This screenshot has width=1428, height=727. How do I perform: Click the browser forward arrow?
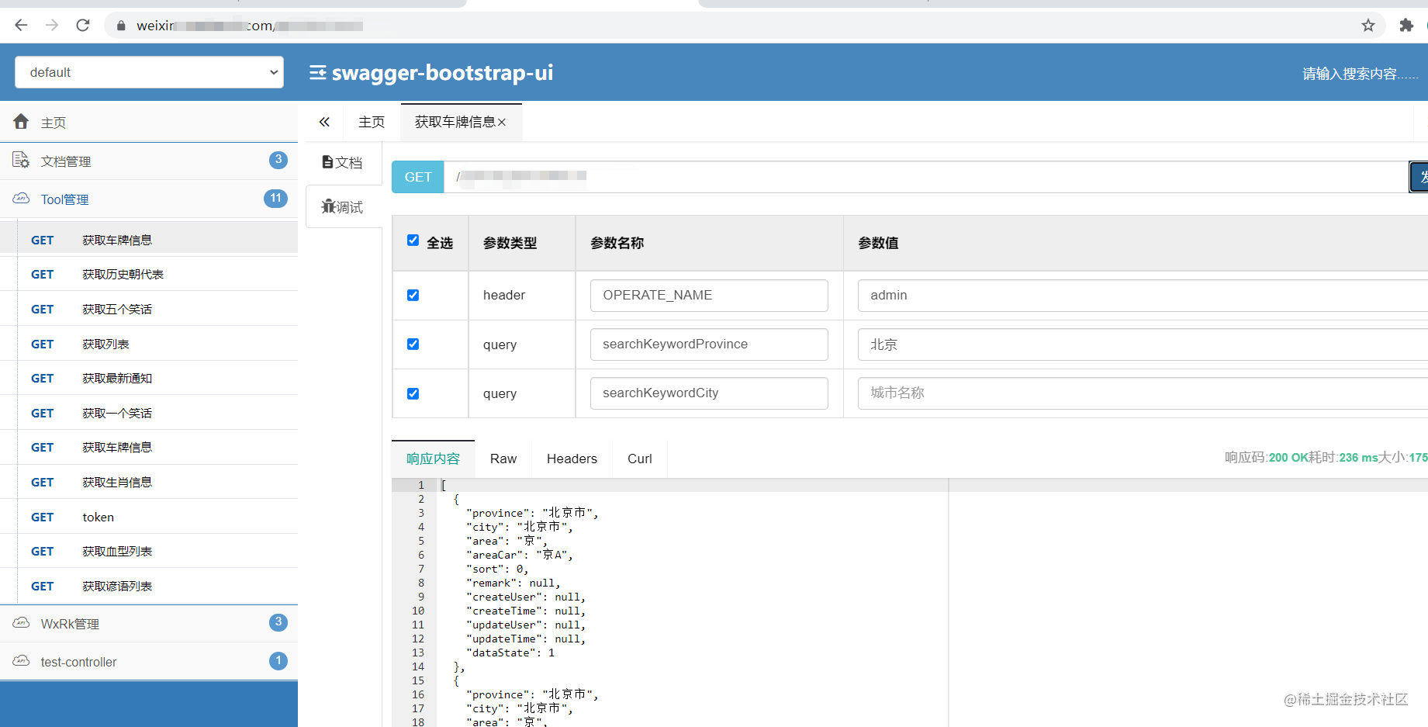point(52,26)
